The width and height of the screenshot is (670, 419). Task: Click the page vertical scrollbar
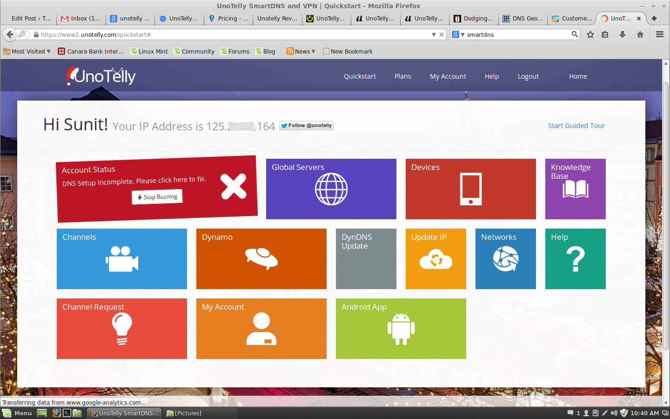(x=666, y=216)
